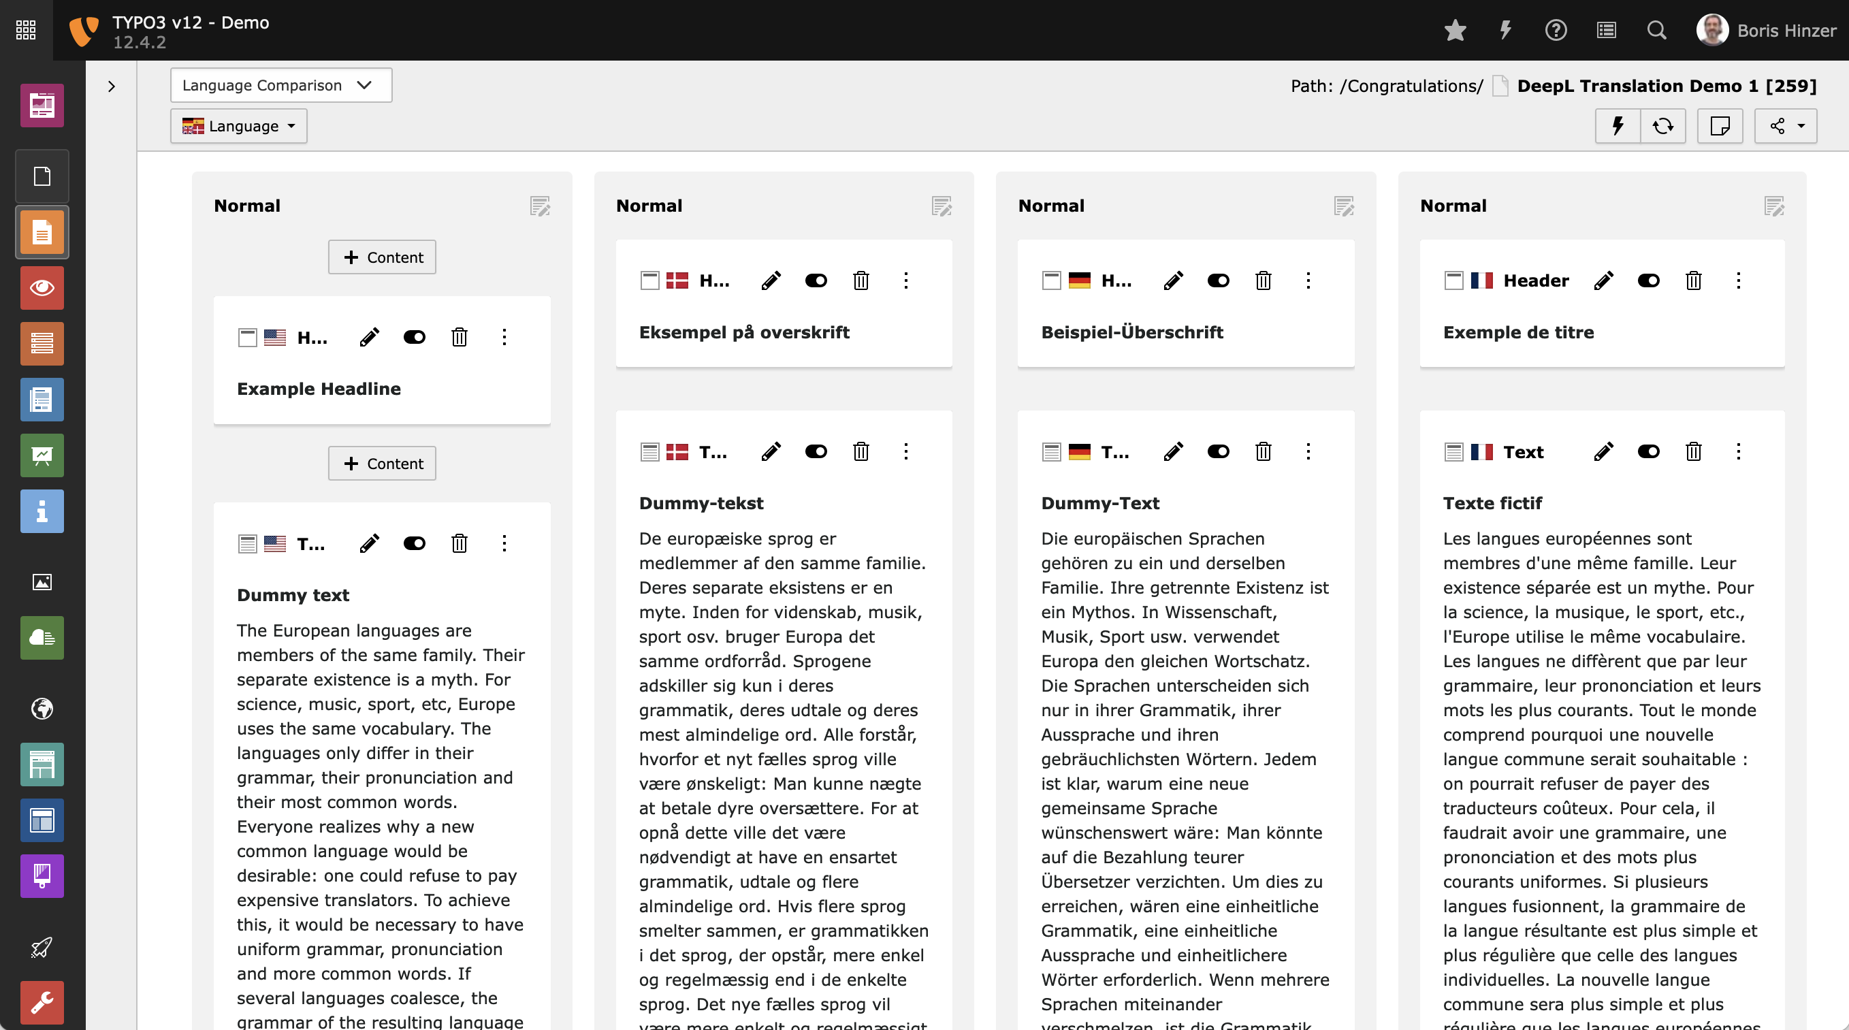Select the Language Comparison menu item
Image resolution: width=1849 pixels, height=1030 pixels.
[x=275, y=85]
